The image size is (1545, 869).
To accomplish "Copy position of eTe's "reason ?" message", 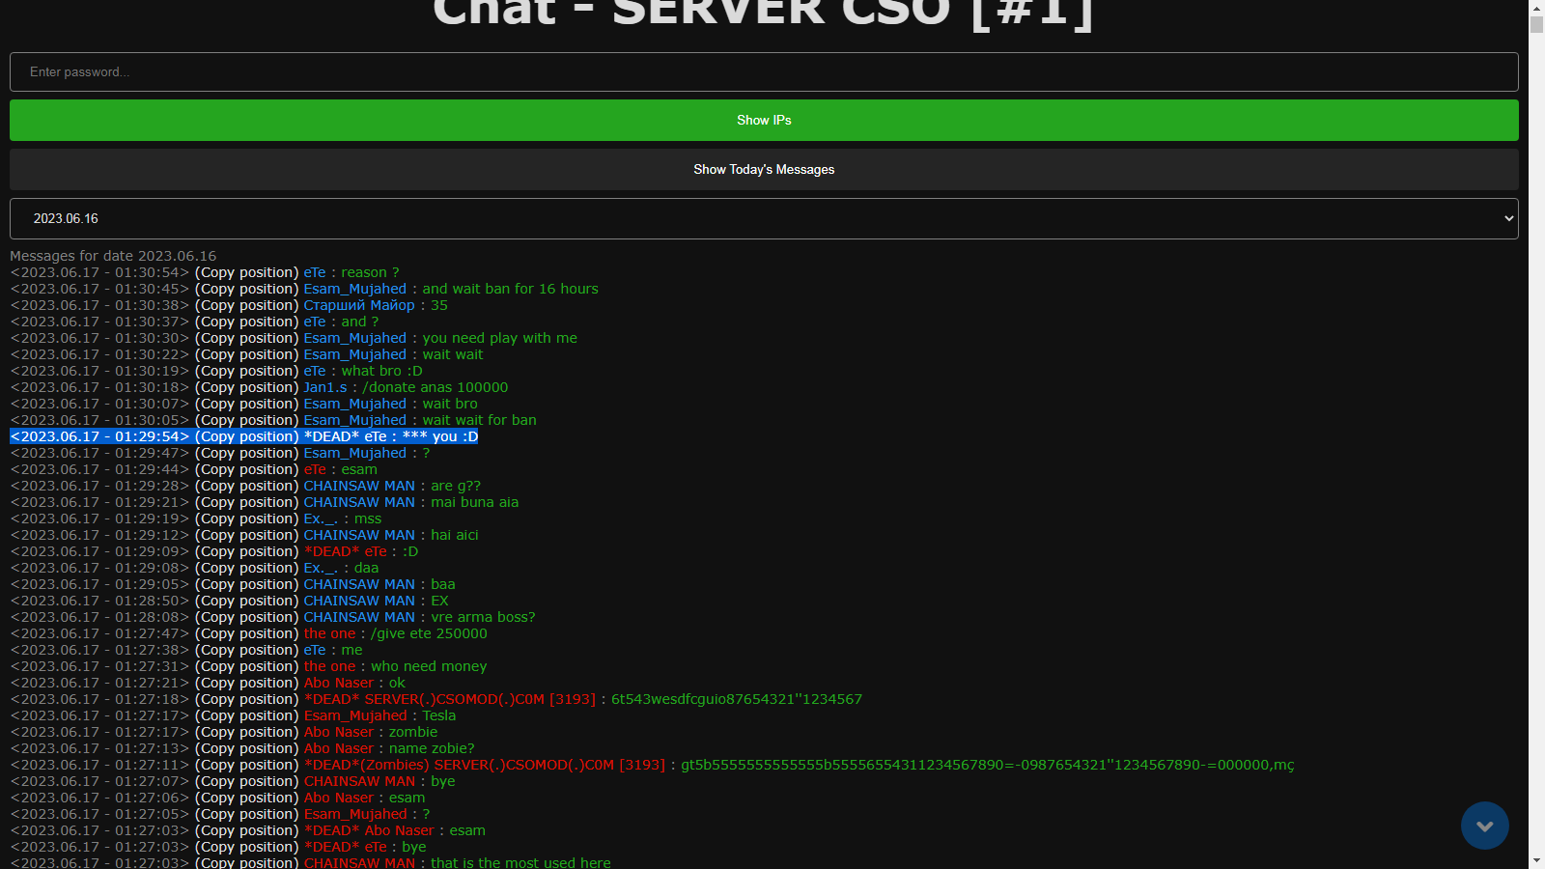I will click(x=246, y=273).
